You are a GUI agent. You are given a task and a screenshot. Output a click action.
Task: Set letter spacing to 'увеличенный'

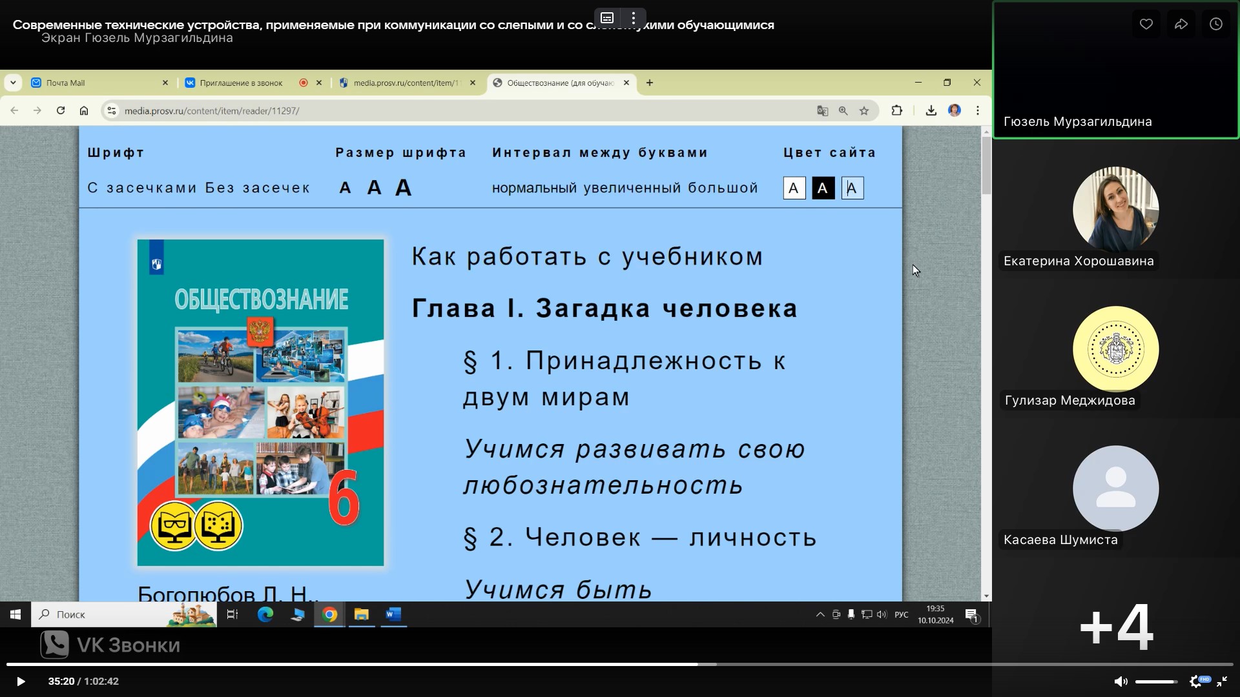click(x=632, y=188)
